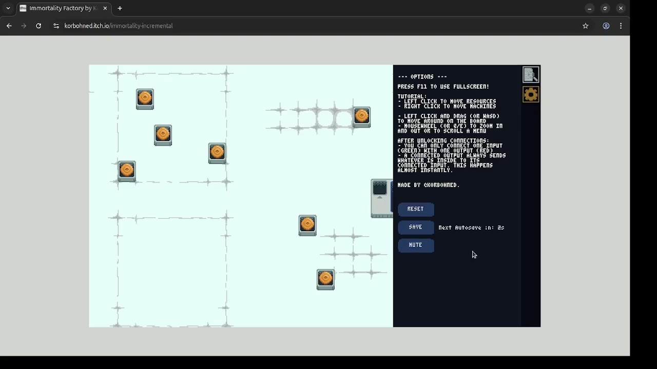Select the leftmost orange resource on the board
The width and height of the screenshot is (657, 369).
click(x=127, y=171)
